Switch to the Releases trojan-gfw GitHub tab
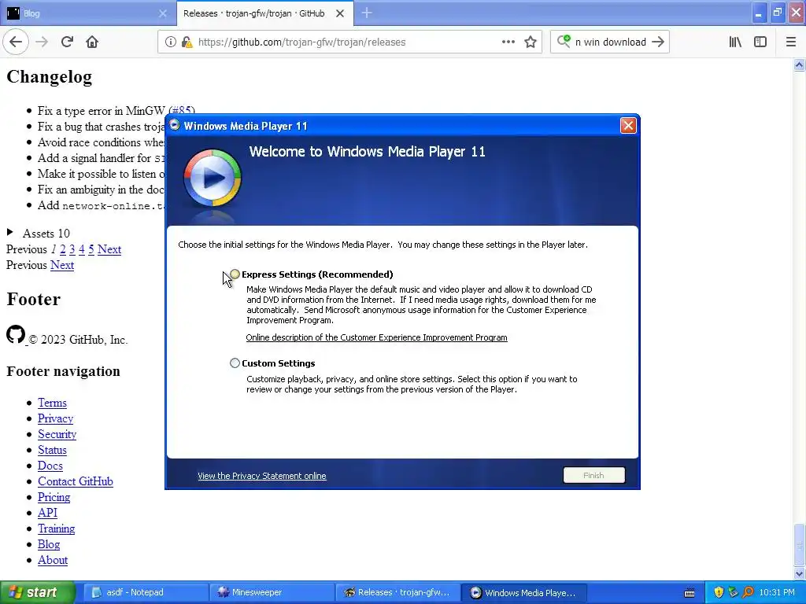The image size is (806, 604). pyautogui.click(x=264, y=13)
